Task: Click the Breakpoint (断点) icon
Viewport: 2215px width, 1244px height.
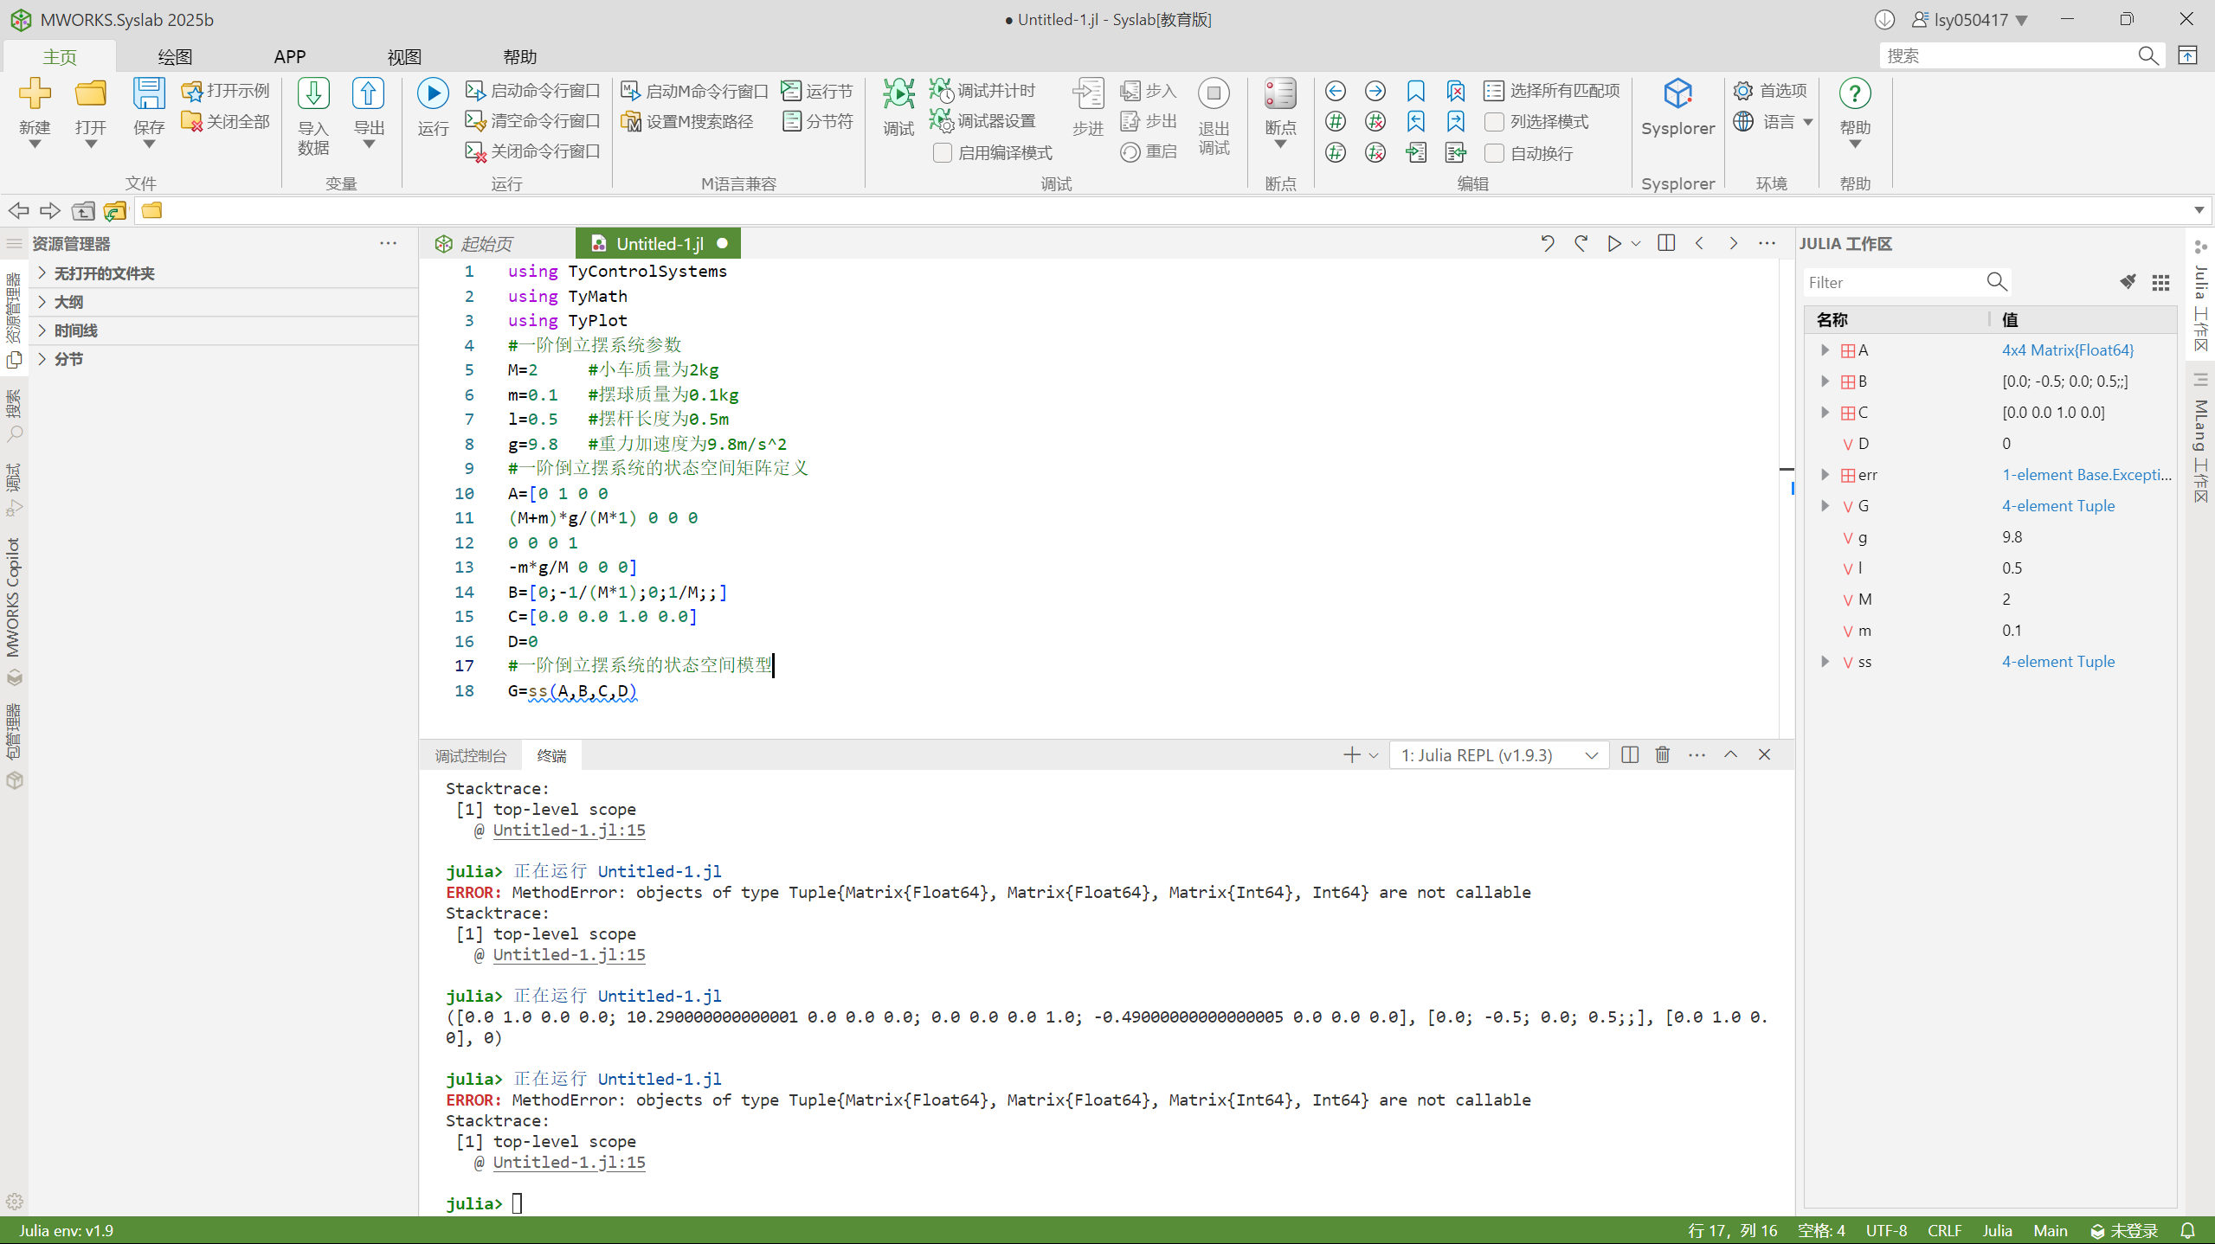Action: point(1280,93)
